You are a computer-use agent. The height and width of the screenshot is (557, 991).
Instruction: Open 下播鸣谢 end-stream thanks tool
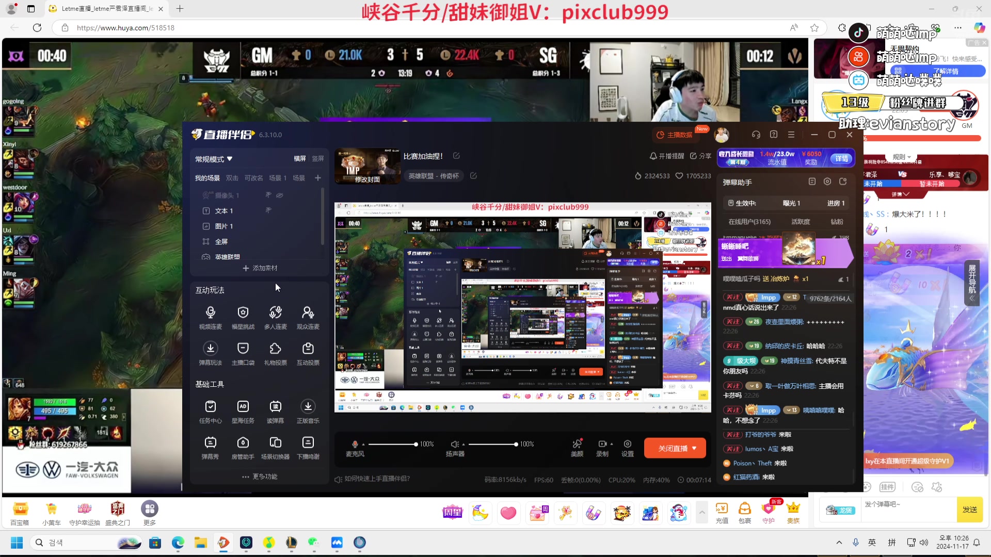[x=308, y=448]
